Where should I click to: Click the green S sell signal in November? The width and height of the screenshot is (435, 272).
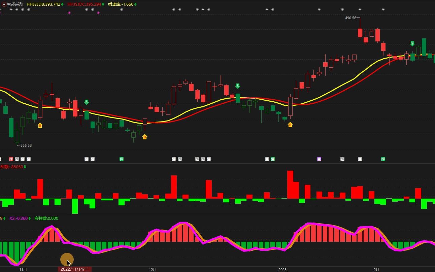click(x=87, y=102)
